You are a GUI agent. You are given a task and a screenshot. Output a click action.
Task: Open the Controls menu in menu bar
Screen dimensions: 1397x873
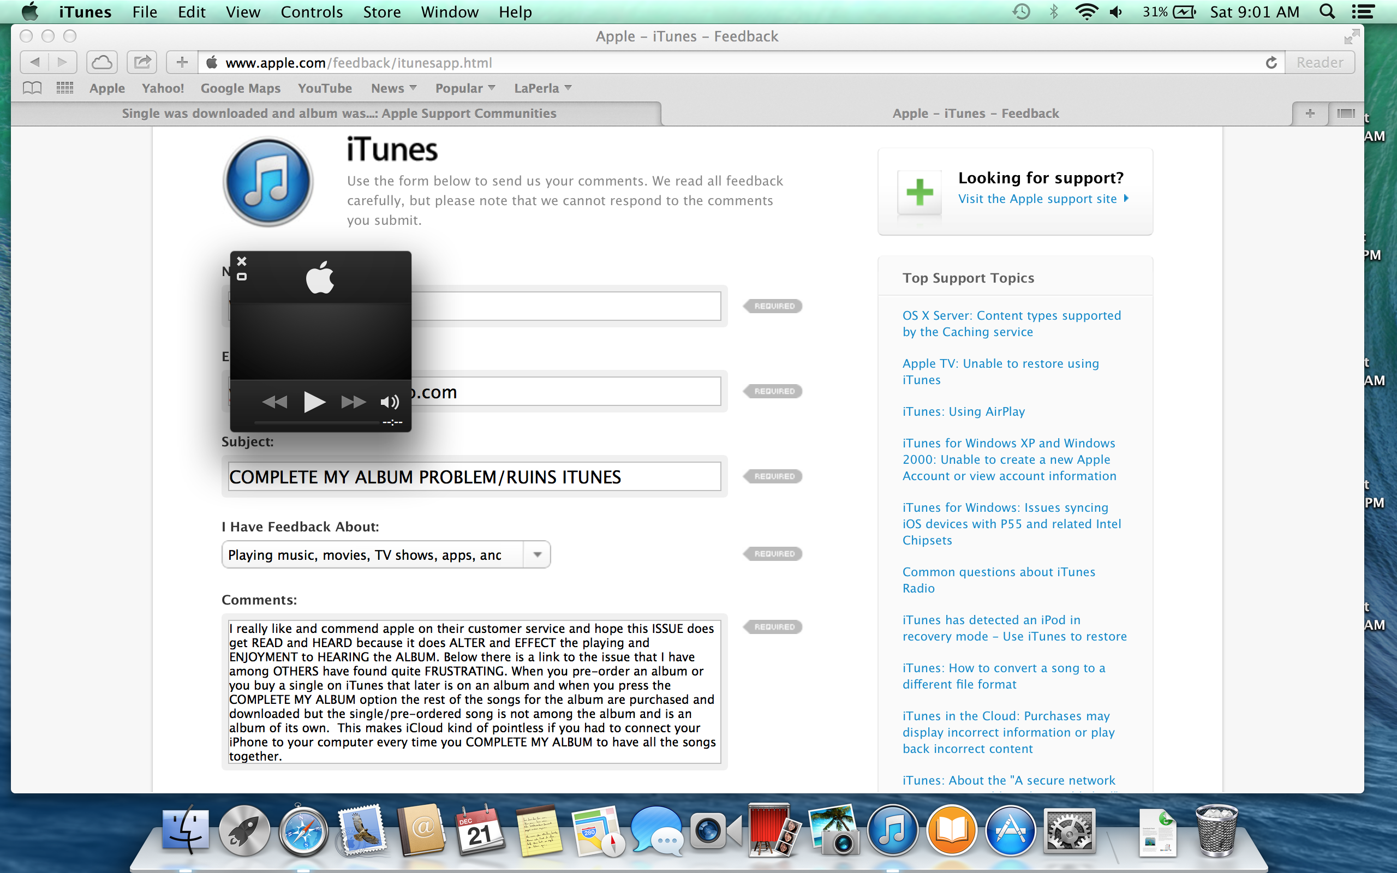pyautogui.click(x=311, y=11)
